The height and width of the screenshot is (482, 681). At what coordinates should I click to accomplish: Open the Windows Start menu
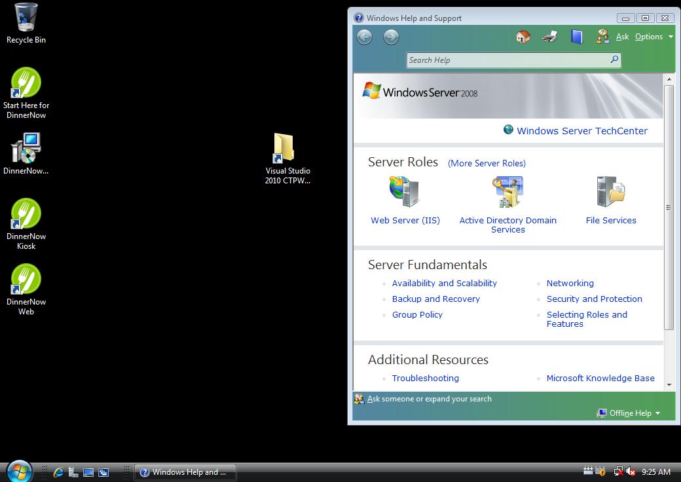19,471
